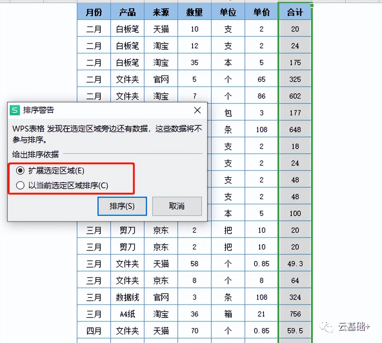Select the 月份 header cell
Image resolution: width=382 pixels, height=343 pixels.
click(94, 12)
